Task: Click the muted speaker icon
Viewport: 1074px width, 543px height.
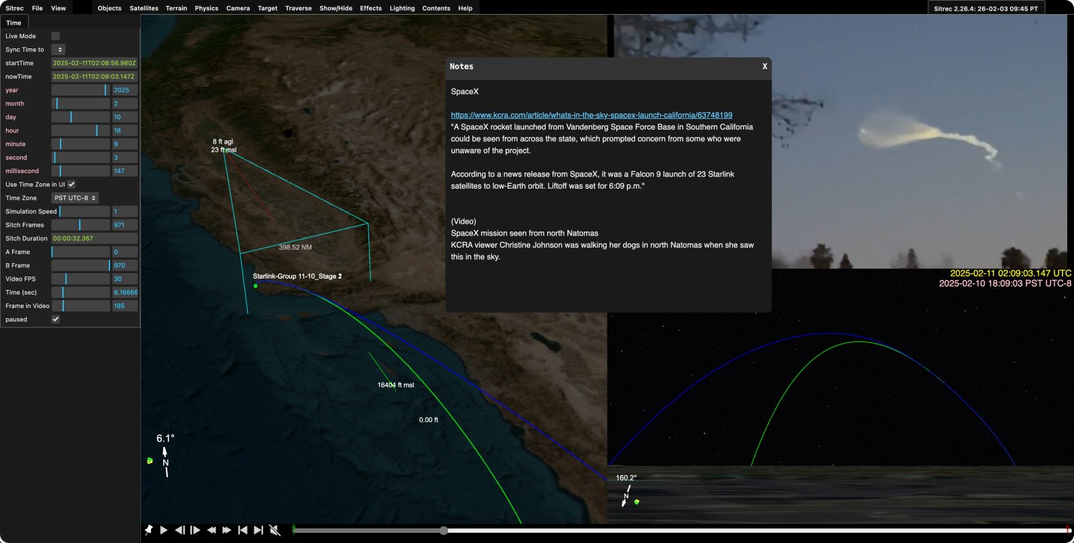Action: [275, 530]
